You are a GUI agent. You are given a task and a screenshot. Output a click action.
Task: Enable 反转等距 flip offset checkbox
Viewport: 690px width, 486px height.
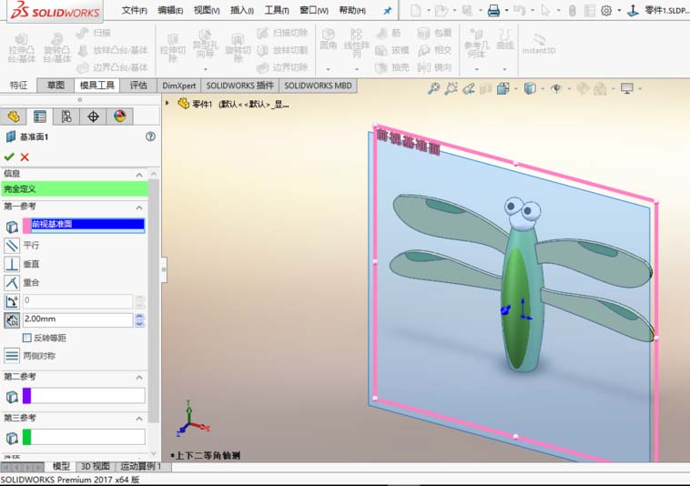tap(26, 338)
